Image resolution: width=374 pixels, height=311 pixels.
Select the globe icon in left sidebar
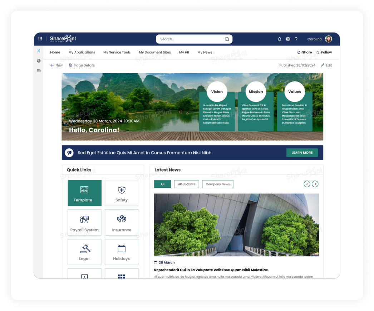coord(39,61)
